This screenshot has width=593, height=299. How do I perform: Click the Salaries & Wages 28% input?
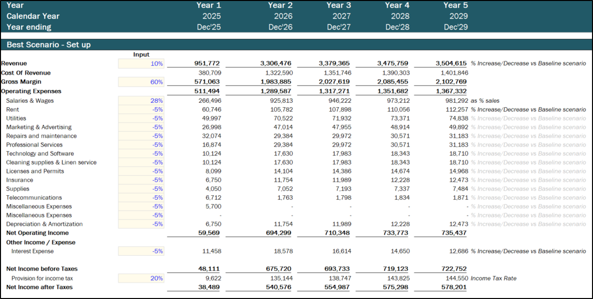pyautogui.click(x=141, y=101)
